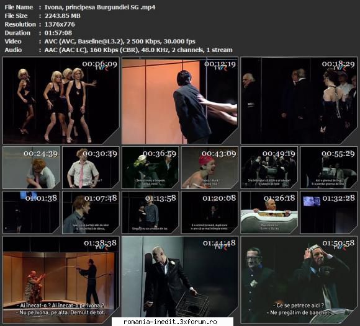Click the 'File Name' label
360x326 pixels.
click(19, 7)
